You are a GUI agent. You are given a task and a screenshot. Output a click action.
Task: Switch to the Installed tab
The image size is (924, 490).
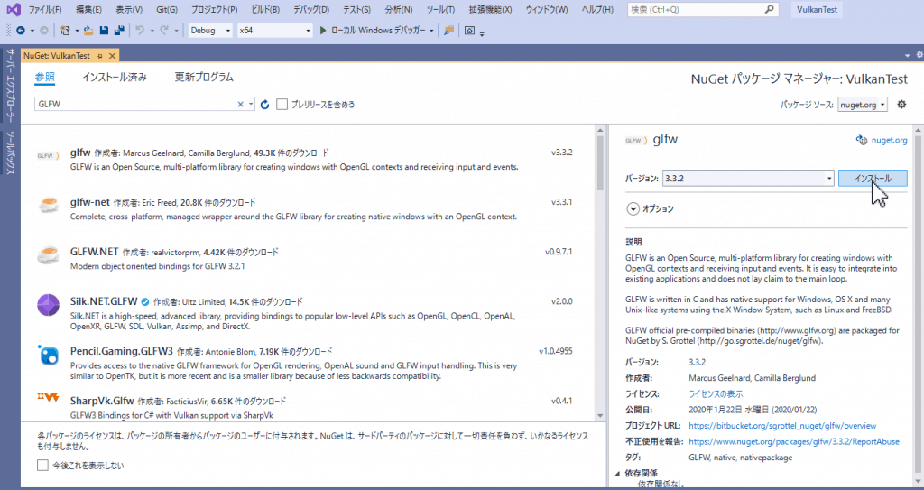coord(115,78)
